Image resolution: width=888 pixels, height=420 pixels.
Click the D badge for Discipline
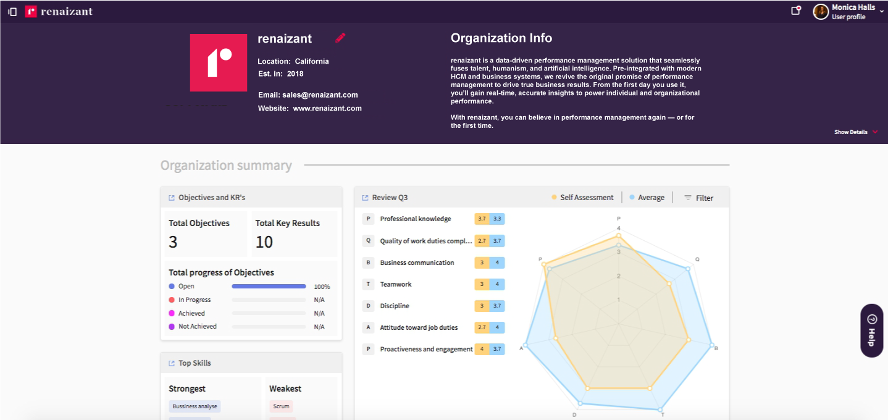point(368,306)
